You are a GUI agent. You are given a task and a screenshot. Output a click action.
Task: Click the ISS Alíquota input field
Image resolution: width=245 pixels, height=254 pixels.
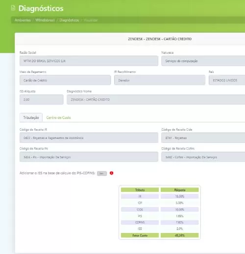point(42,99)
